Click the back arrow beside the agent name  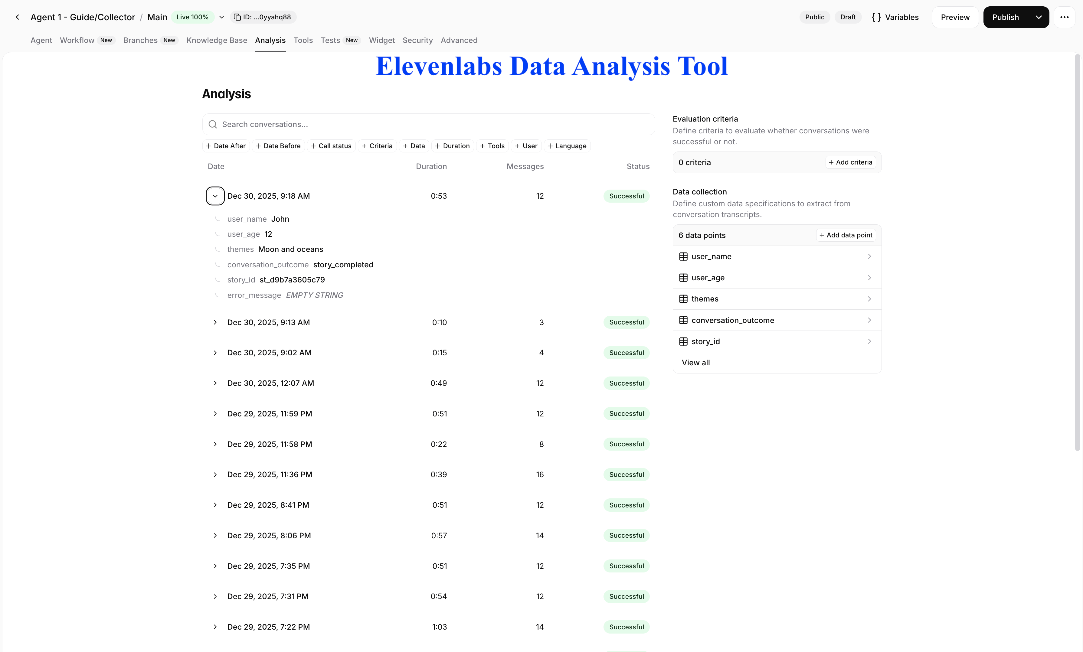pos(17,17)
